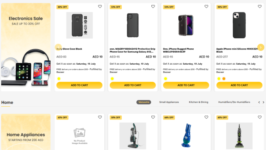This screenshot has width=266, height=150.
Task: Open the Humidifiers/De-Humidifiers tab
Action: [234, 102]
